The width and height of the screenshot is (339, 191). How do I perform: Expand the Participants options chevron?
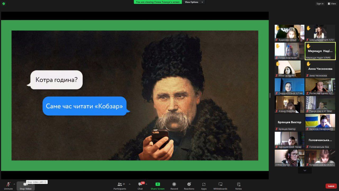click(x=130, y=184)
